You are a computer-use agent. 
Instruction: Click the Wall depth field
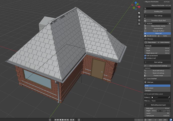click(157, 108)
